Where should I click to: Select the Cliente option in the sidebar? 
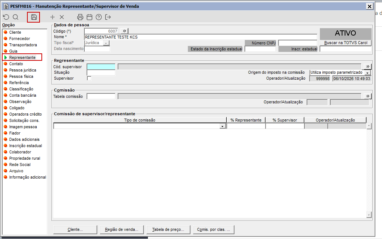coord(15,32)
